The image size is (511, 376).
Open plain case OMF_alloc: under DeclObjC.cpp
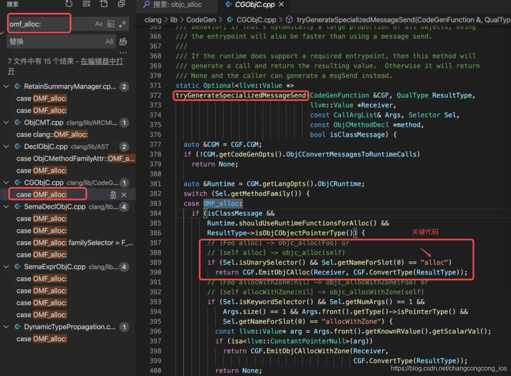tap(42, 171)
